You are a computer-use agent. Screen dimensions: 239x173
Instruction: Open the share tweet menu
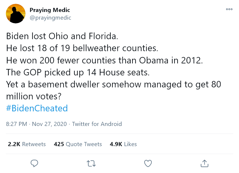(x=204, y=163)
